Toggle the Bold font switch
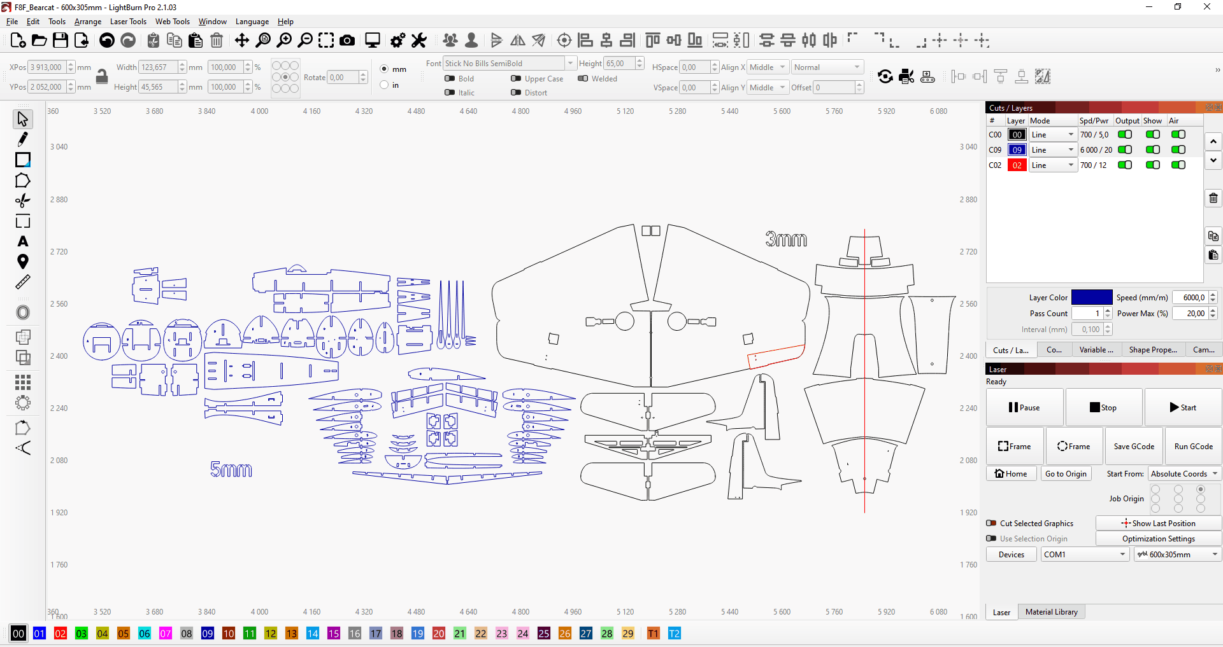Screen dimensions: 1223x647 point(450,79)
